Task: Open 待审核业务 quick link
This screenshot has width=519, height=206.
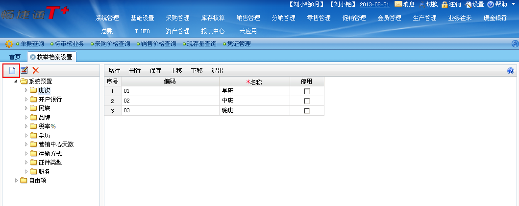Action: (x=69, y=44)
